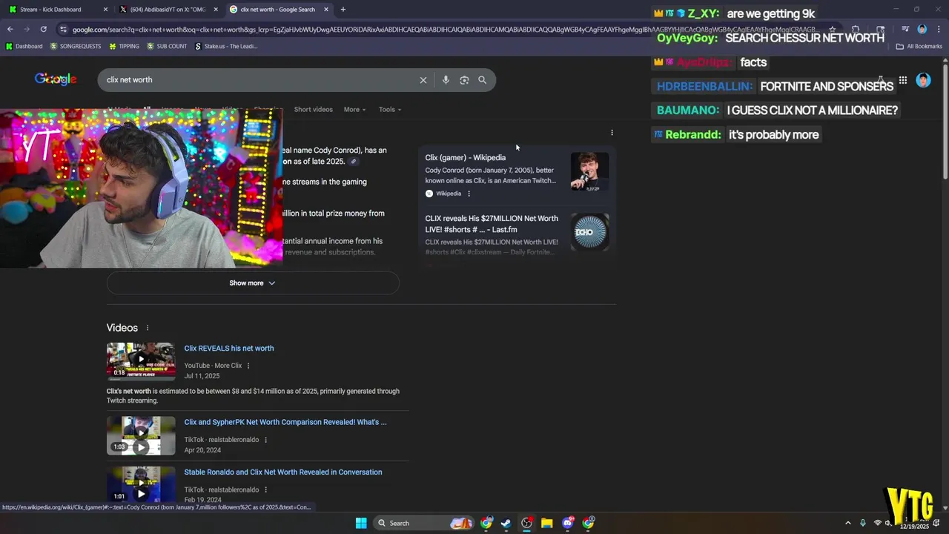
Task: Switch to AbdibasidYT on X tab
Action: pos(168,10)
